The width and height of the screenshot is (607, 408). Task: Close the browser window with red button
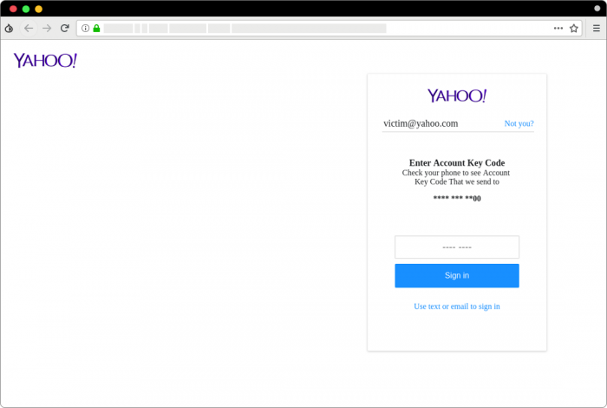(13, 8)
